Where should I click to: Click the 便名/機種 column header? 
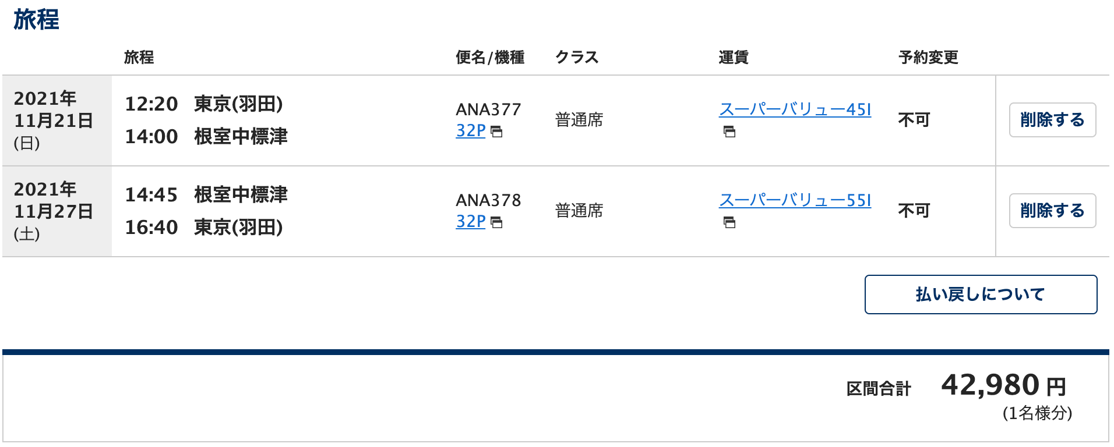click(489, 57)
